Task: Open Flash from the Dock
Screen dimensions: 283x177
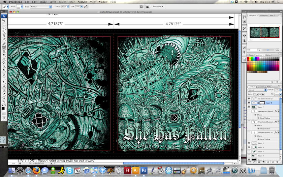Action: coord(128,171)
